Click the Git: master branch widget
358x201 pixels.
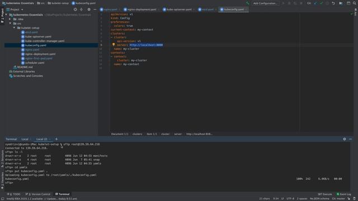tap(339, 199)
